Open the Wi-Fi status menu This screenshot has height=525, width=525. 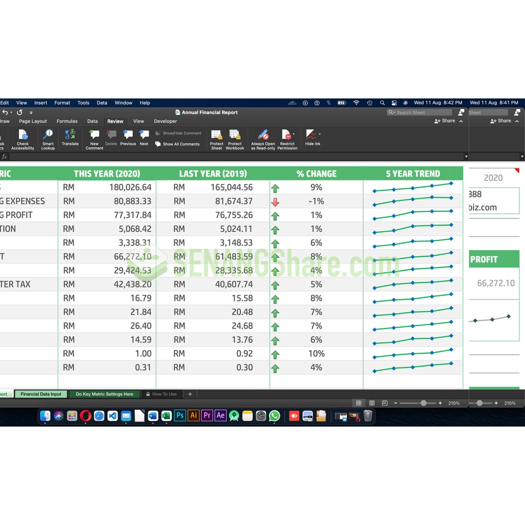tap(356, 103)
